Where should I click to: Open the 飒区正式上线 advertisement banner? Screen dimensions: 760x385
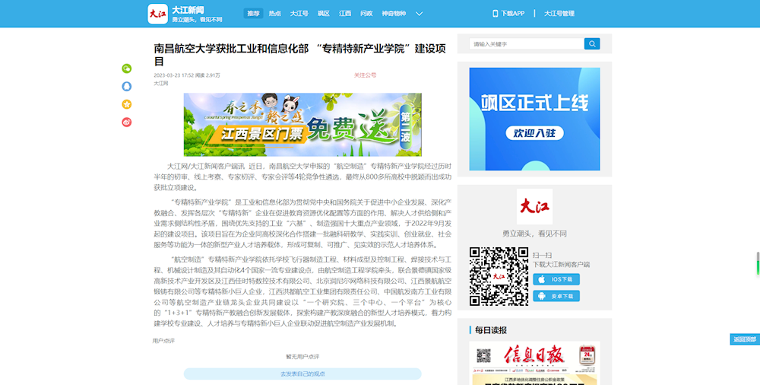534,119
